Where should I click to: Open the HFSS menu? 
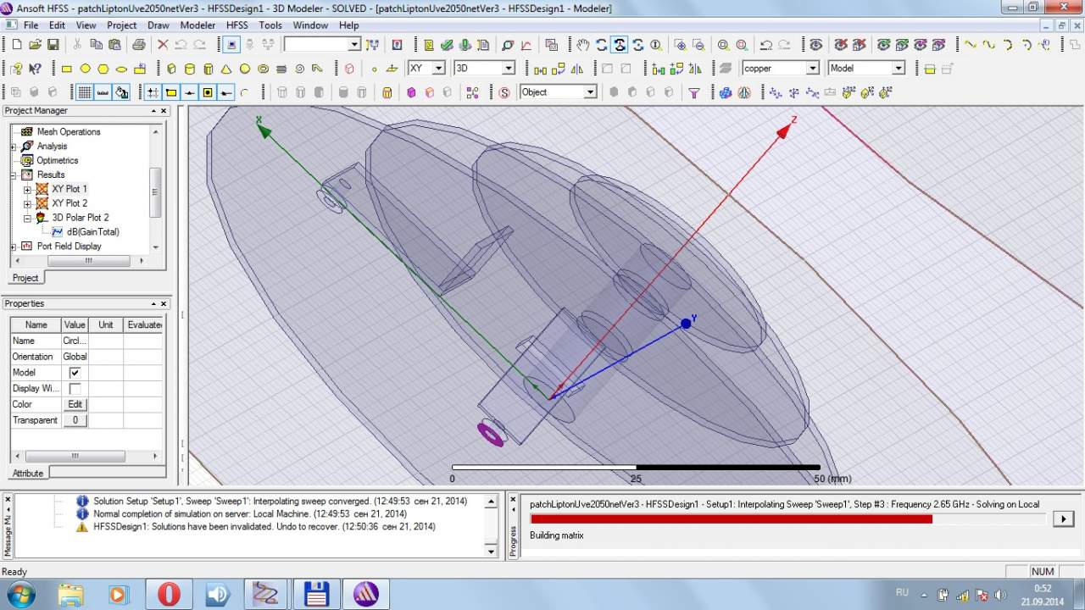pos(236,25)
